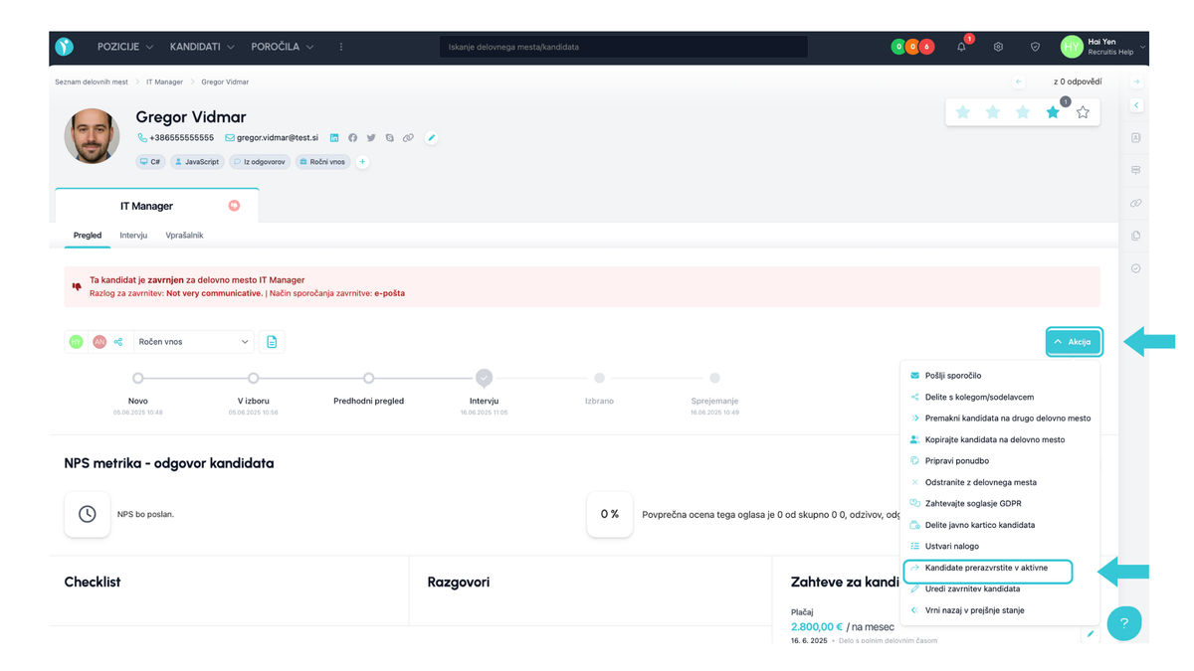Click the shield icon in header
Image resolution: width=1194 pixels, height=671 pixels.
point(1035,47)
